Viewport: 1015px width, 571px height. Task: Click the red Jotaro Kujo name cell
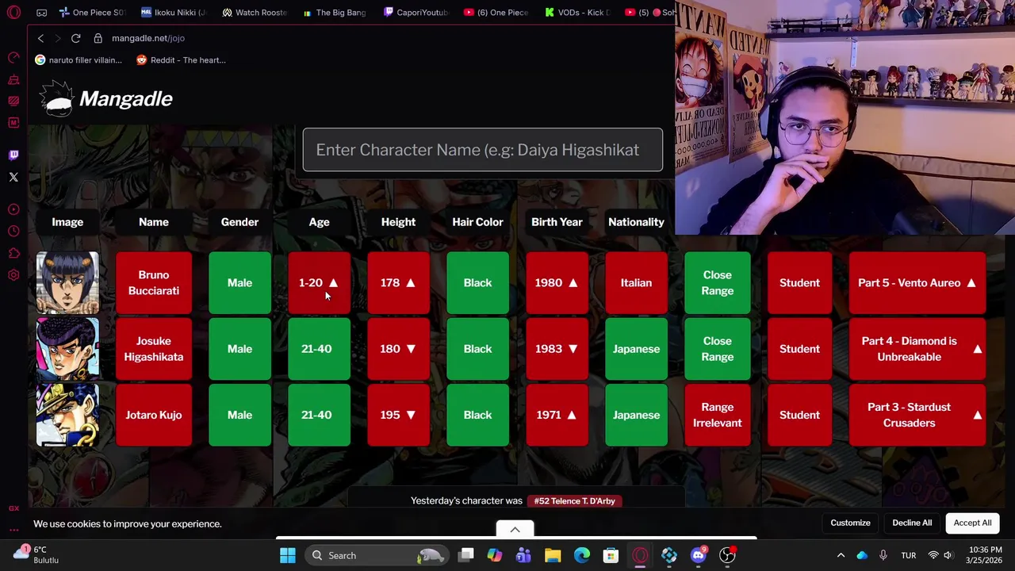coord(154,415)
